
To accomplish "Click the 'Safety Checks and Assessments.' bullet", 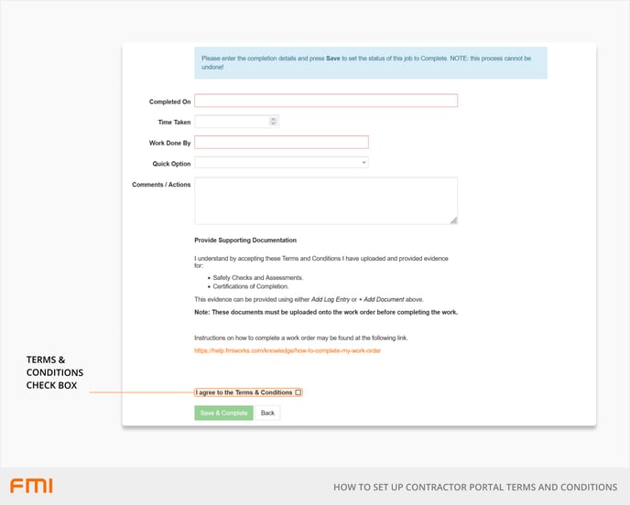I will click(258, 278).
